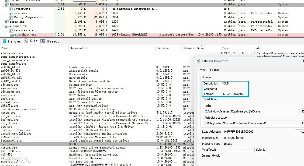Switch to the Handles tab
Image resolution: width=304 pixels, height=166 pixels.
click(12, 41)
